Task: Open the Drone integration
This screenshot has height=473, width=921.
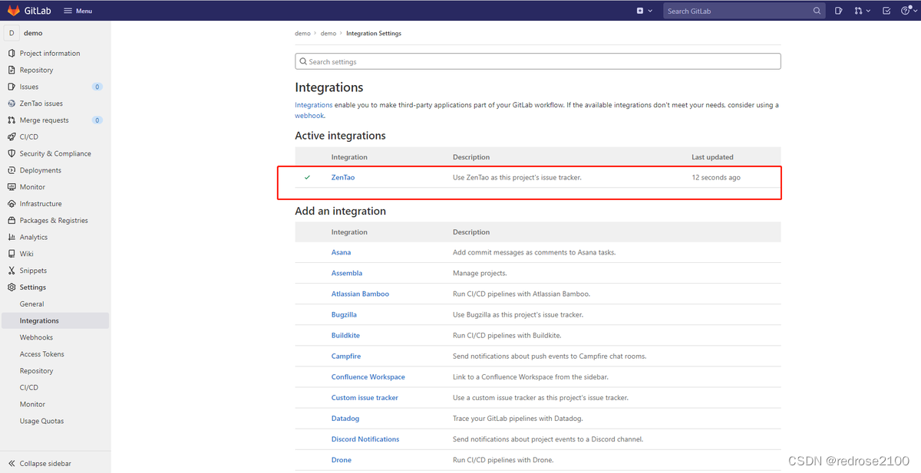Action: pyautogui.click(x=342, y=460)
